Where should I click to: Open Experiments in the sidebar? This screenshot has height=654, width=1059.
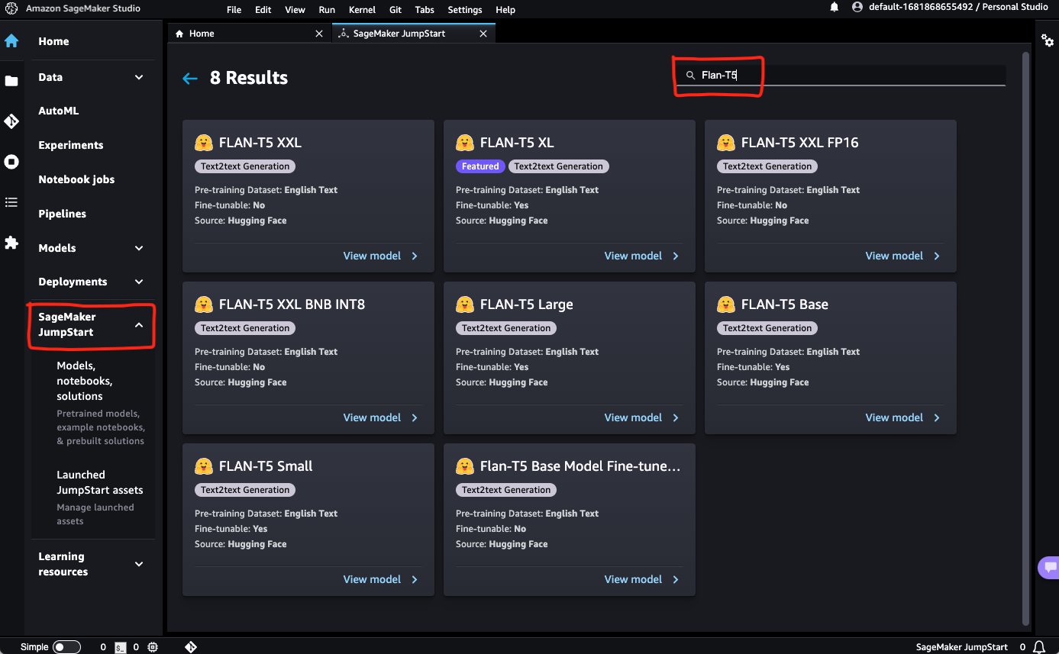tap(71, 145)
